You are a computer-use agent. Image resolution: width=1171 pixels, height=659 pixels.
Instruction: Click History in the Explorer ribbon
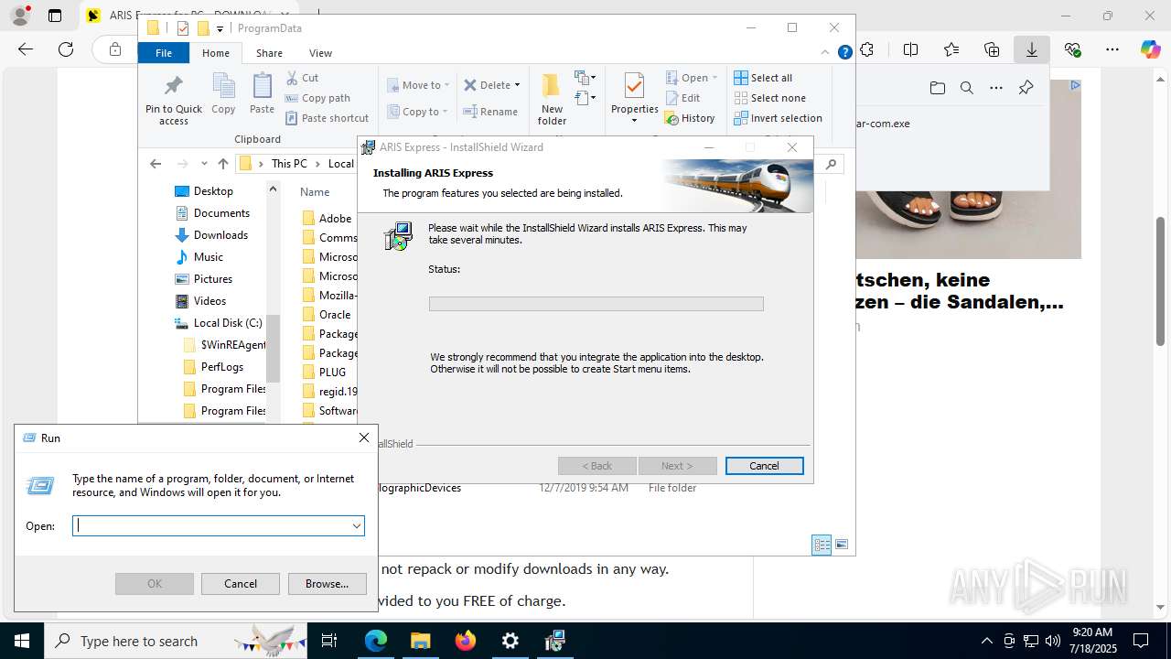[x=691, y=118]
